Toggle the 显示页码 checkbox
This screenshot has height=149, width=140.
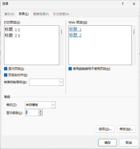coord(6,69)
